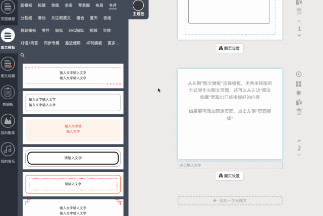This screenshot has height=216, width=323.
Task: Select the 布局 category
Action: tap(99, 6)
